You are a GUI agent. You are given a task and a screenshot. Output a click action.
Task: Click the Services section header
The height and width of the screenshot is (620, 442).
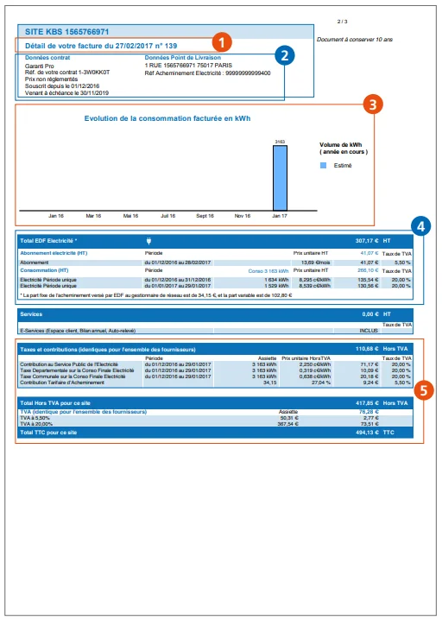[31, 314]
